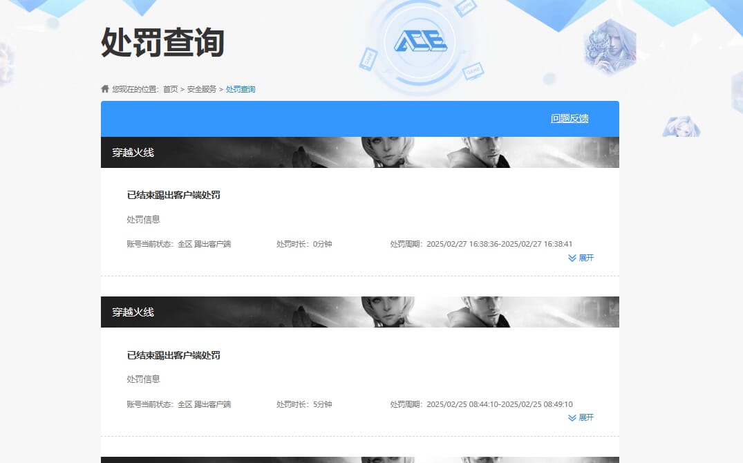Image resolution: width=743 pixels, height=463 pixels.
Task: Expand details for the 0分钟 penalty record
Action: point(581,258)
